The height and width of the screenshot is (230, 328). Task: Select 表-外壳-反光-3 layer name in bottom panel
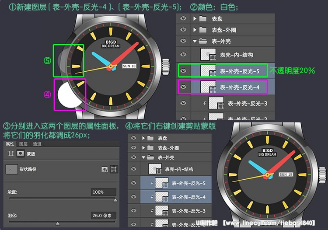click(x=188, y=211)
